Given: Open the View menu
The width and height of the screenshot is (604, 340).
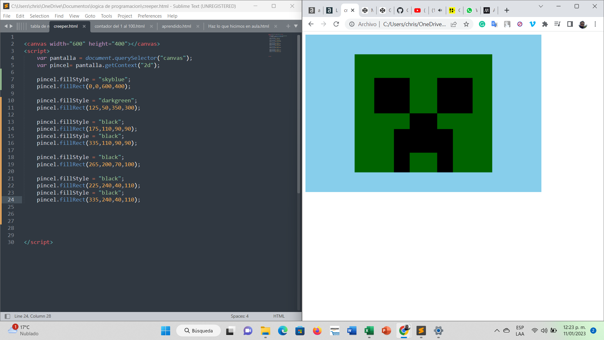Looking at the screenshot, I should point(74,16).
